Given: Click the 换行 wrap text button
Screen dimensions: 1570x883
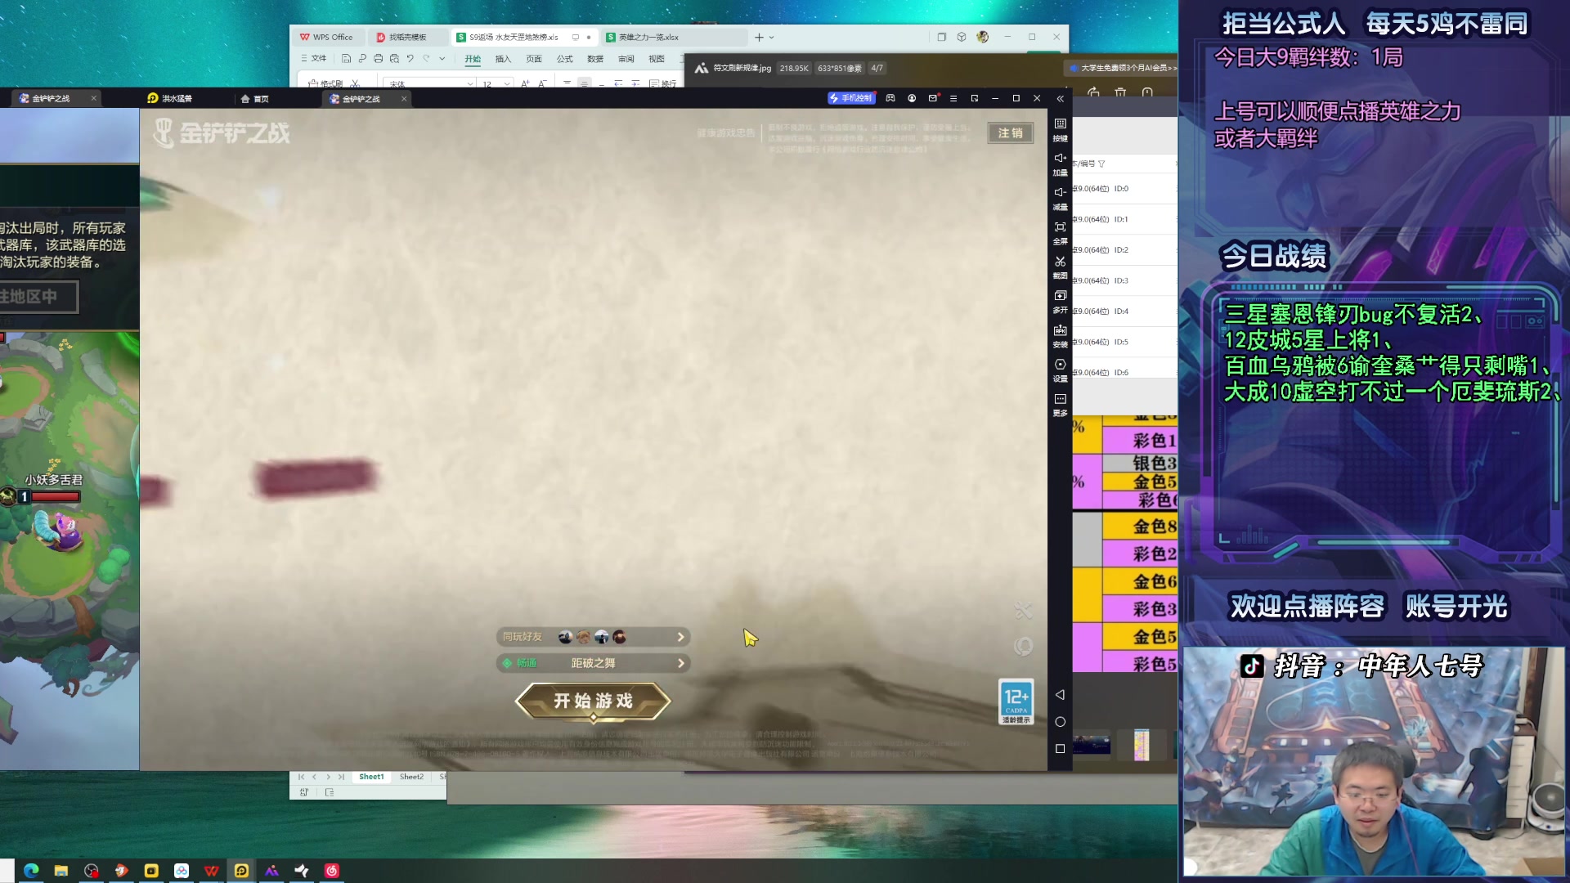Looking at the screenshot, I should click(x=662, y=83).
